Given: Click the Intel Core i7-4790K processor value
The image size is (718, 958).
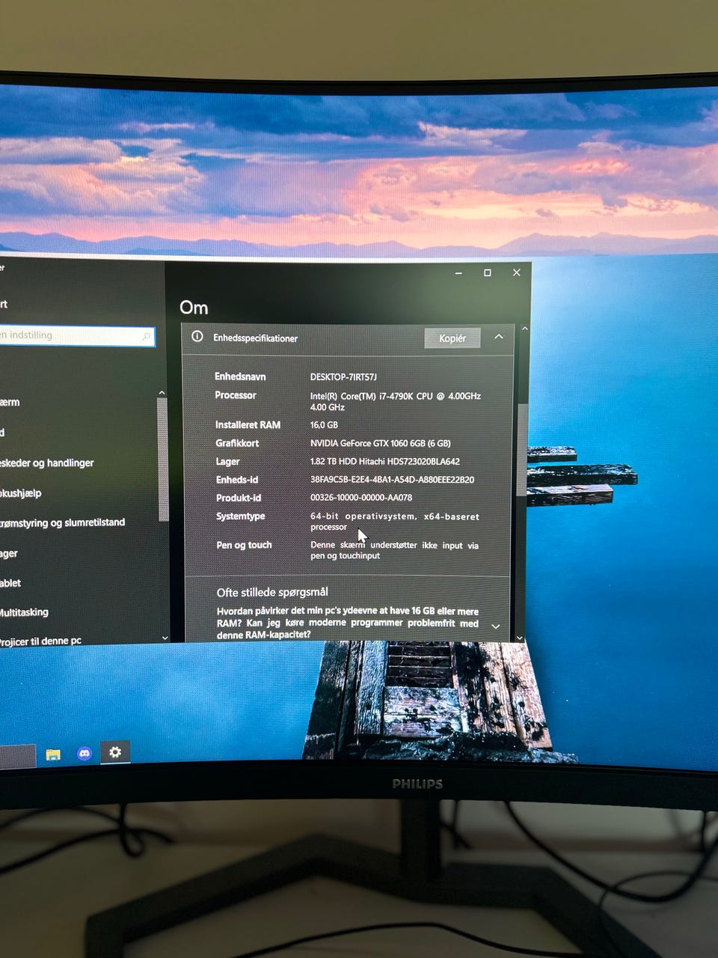Looking at the screenshot, I should tap(395, 401).
